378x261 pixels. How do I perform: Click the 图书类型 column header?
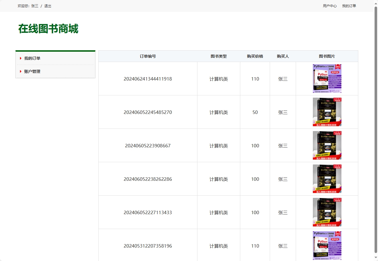pyautogui.click(x=219, y=56)
